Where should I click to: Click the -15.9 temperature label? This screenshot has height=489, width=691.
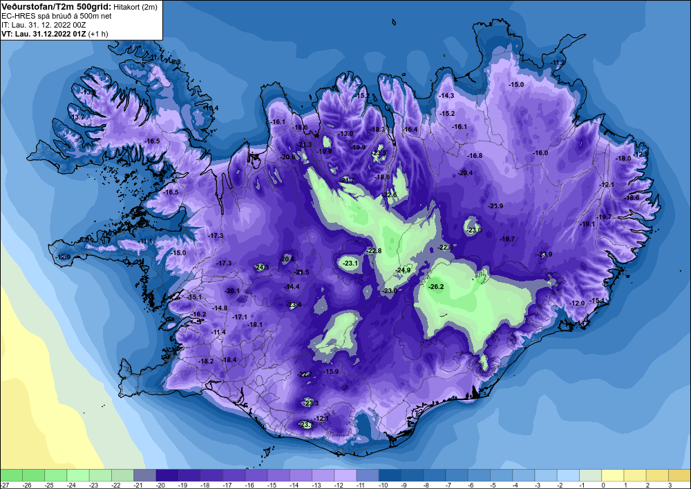pos(331,371)
